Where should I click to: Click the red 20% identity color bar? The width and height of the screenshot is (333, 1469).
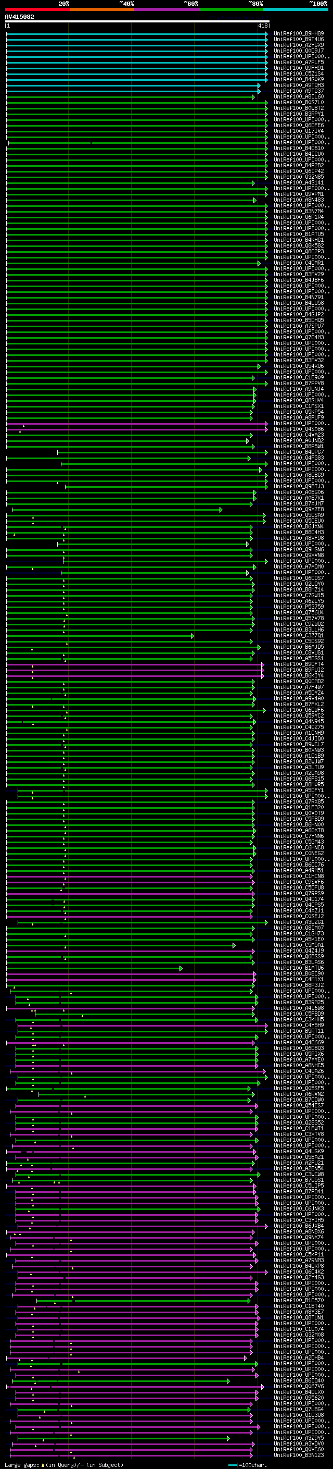[37, 9]
